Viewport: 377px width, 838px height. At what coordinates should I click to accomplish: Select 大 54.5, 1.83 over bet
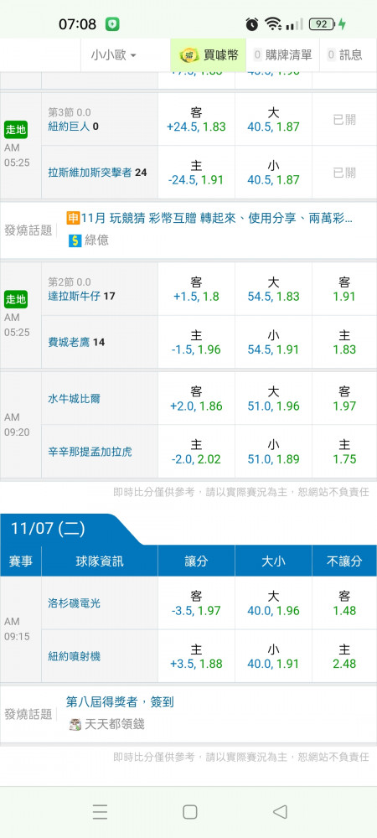(x=273, y=289)
